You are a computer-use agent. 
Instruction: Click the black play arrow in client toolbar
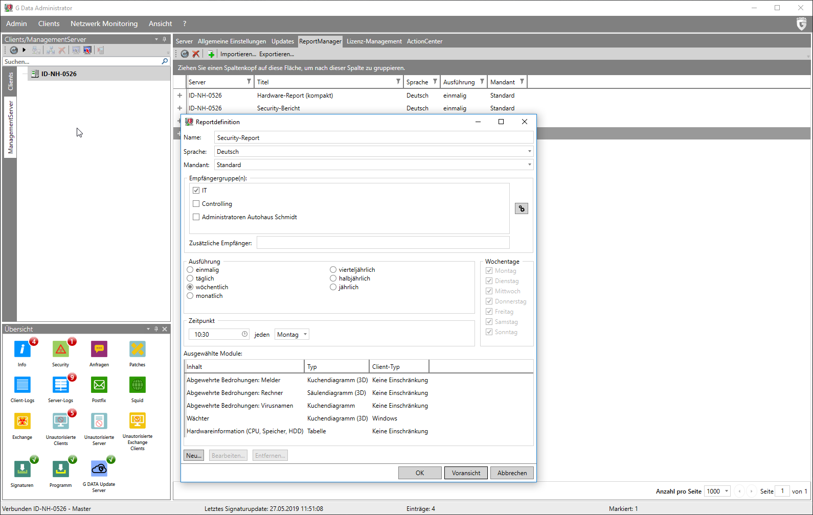[x=24, y=50]
